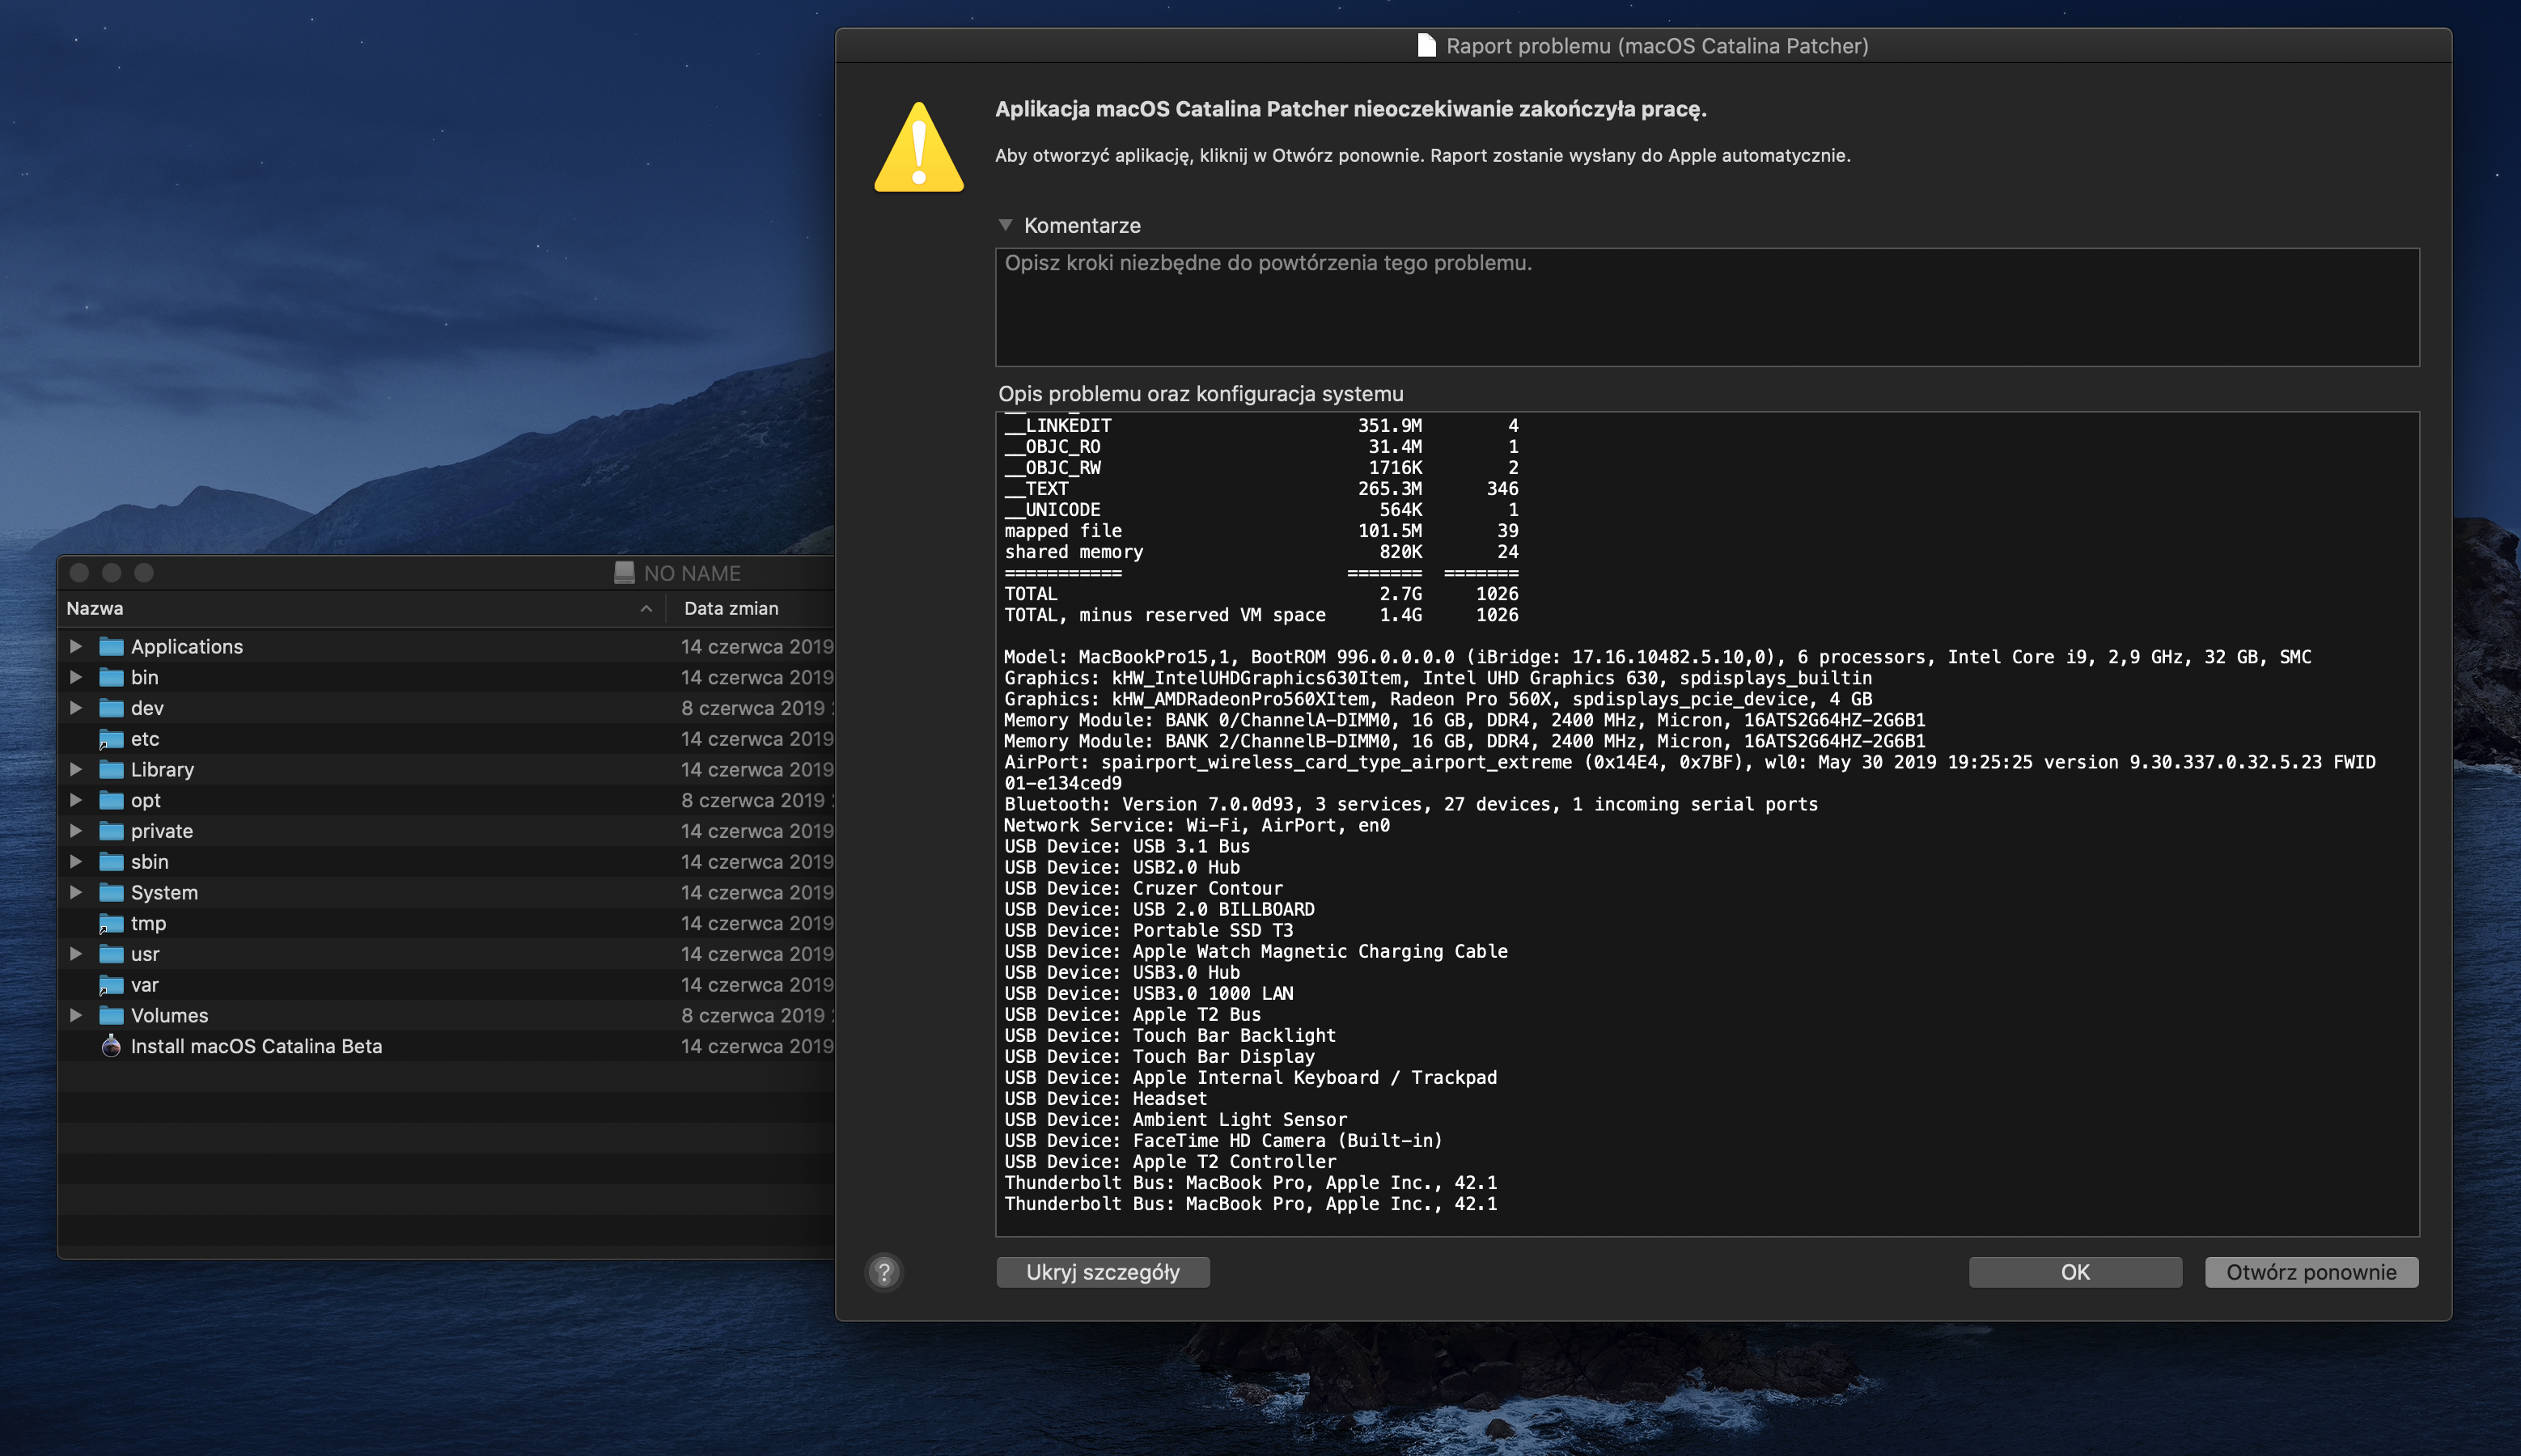2521x1456 pixels.
Task: Expand the Library folder
Action: pyautogui.click(x=76, y=769)
